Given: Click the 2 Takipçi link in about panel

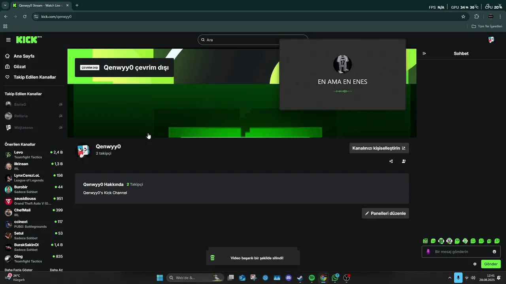Looking at the screenshot, I should click(x=135, y=184).
